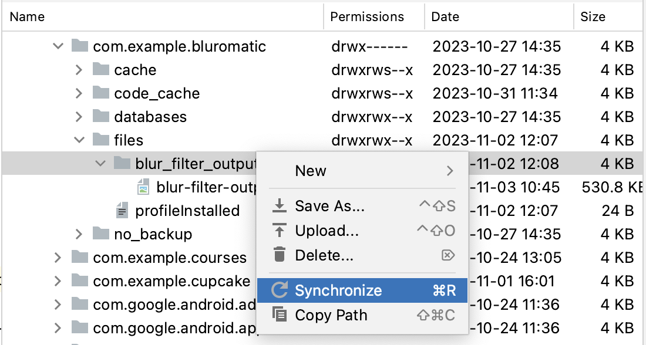Expand the com.example.courses package
The image size is (646, 345).
point(58,258)
